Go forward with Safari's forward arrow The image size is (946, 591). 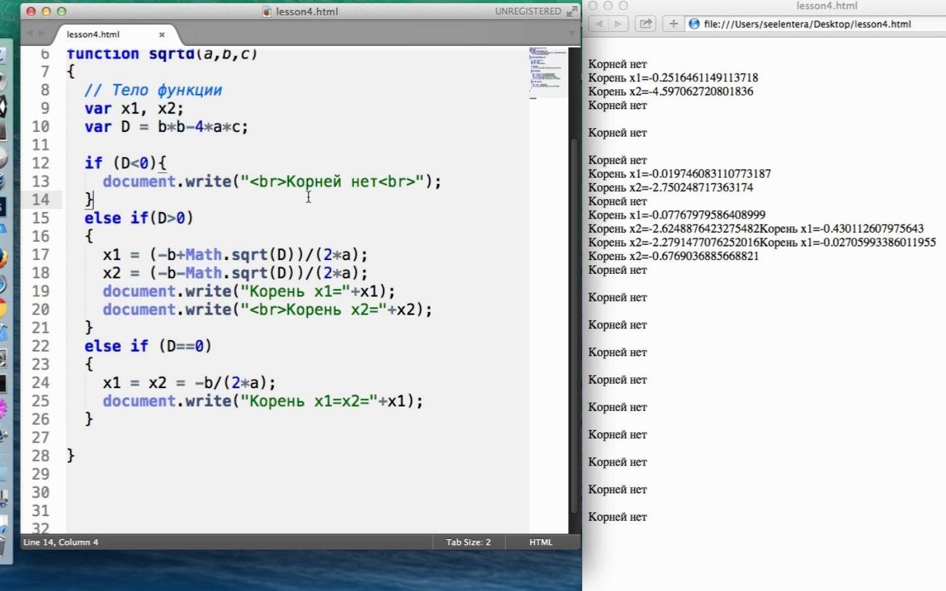click(618, 24)
